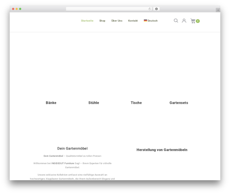Click the green cart count badge
This screenshot has width=230, height=194.
(x=198, y=21)
